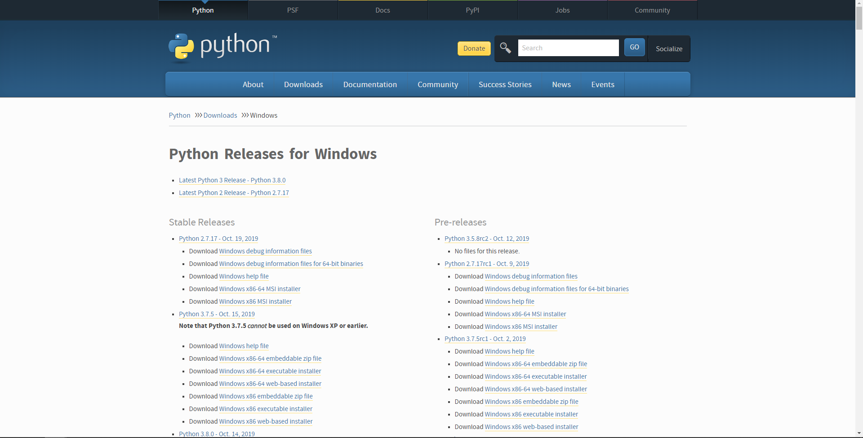Open the Socialize menu
The width and height of the screenshot is (863, 438).
point(668,49)
